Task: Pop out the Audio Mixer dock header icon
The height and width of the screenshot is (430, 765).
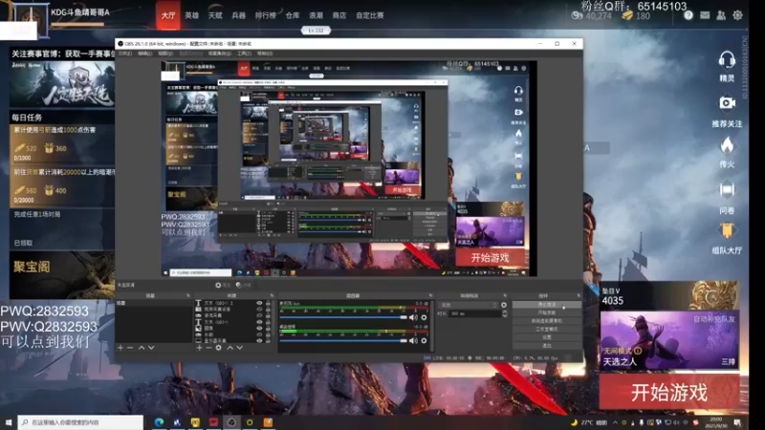Action: click(x=430, y=296)
